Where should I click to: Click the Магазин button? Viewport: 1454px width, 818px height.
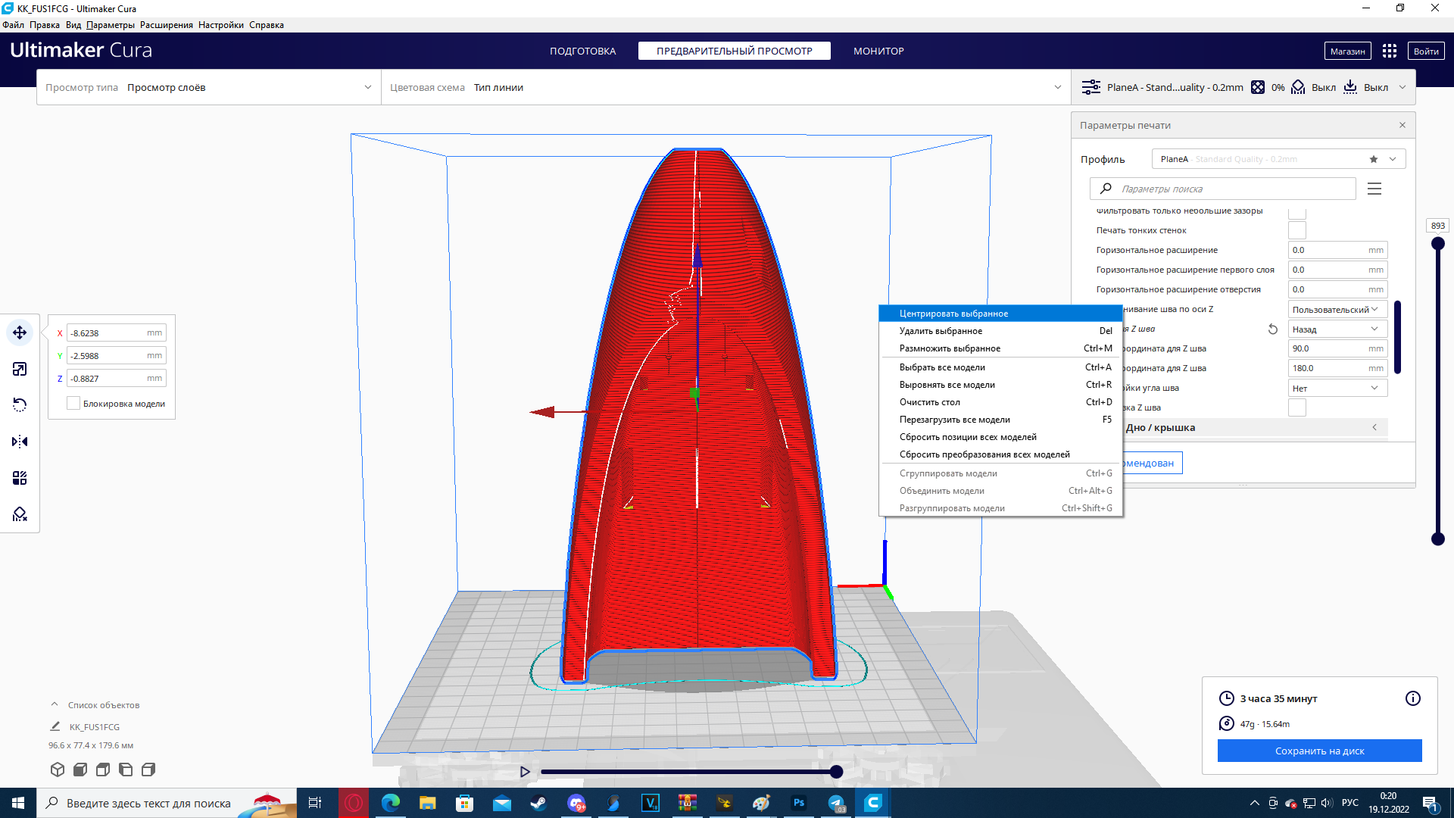click(1347, 51)
